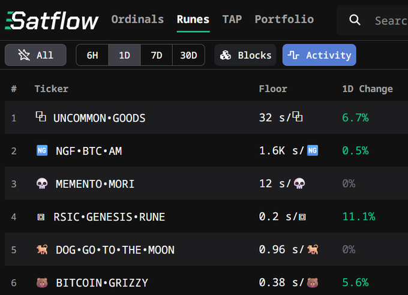408x295 pixels.
Task: Open the BITCOIN•GRIZZY rune
Action: tap(102, 283)
